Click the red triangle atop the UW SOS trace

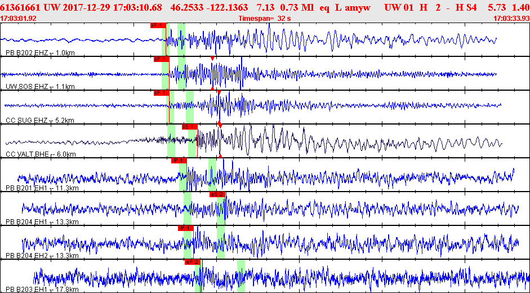212,59
